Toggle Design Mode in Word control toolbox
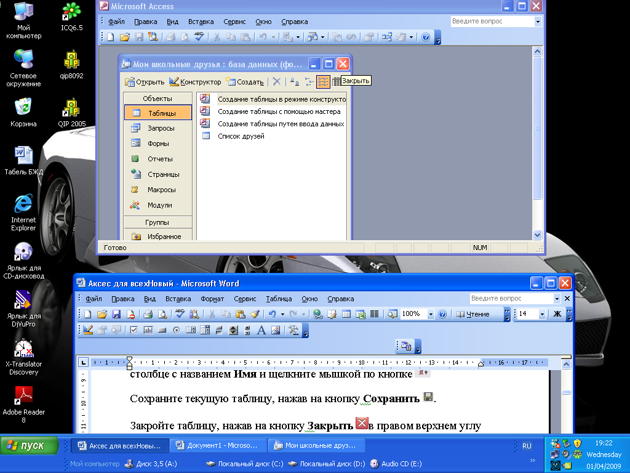Image resolution: width=630 pixels, height=473 pixels. 88,330
